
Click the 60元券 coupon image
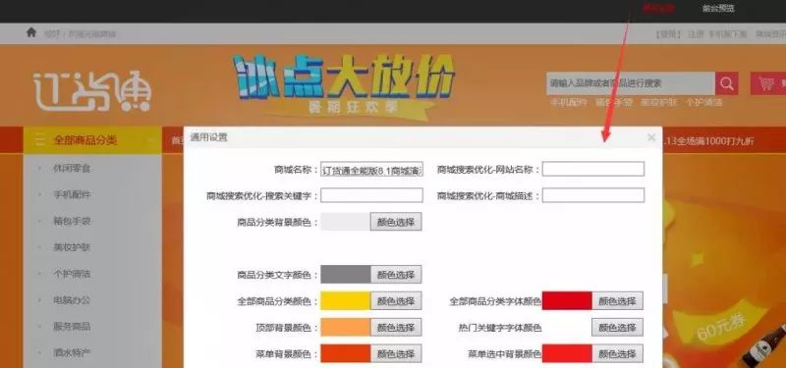[x=721, y=326]
